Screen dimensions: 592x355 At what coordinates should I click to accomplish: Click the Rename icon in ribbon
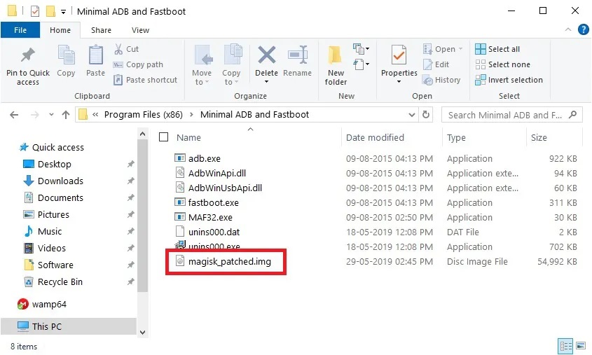[x=298, y=56]
